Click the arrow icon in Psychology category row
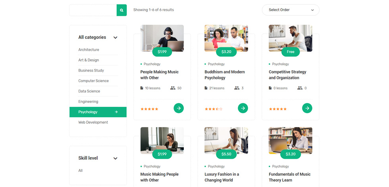Screen dimensions: 389x187 (x=116, y=112)
